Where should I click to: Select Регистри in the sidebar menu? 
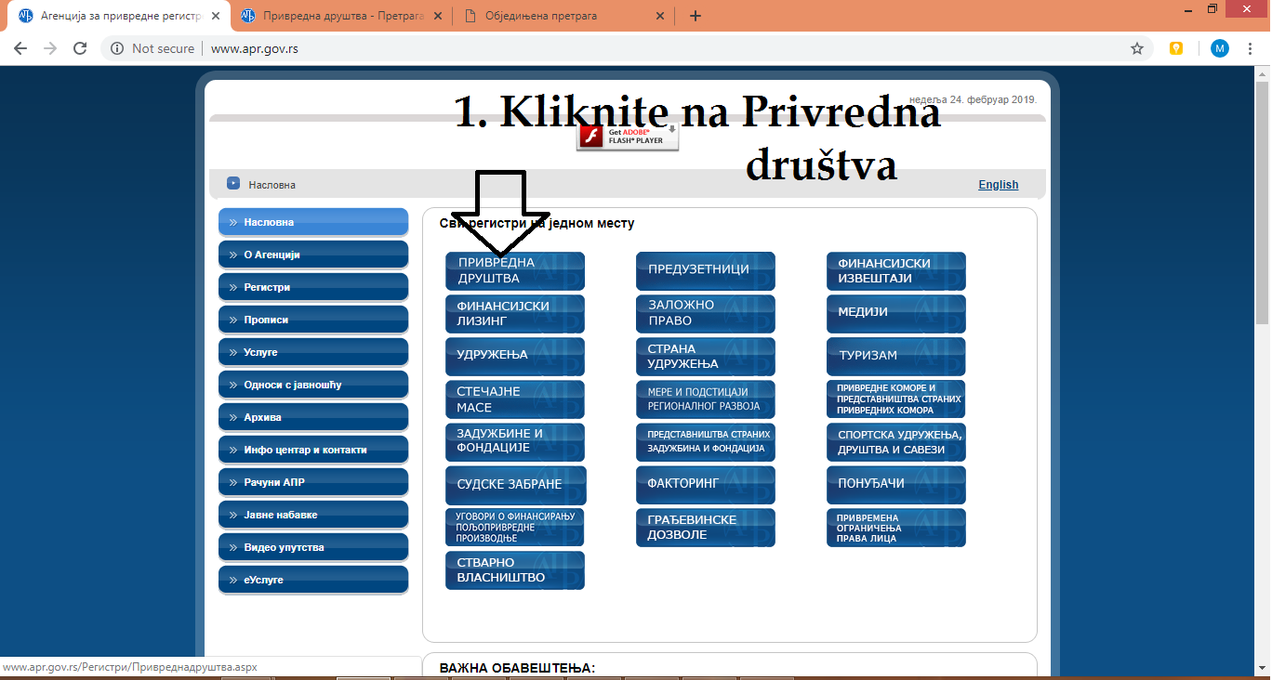coord(313,287)
